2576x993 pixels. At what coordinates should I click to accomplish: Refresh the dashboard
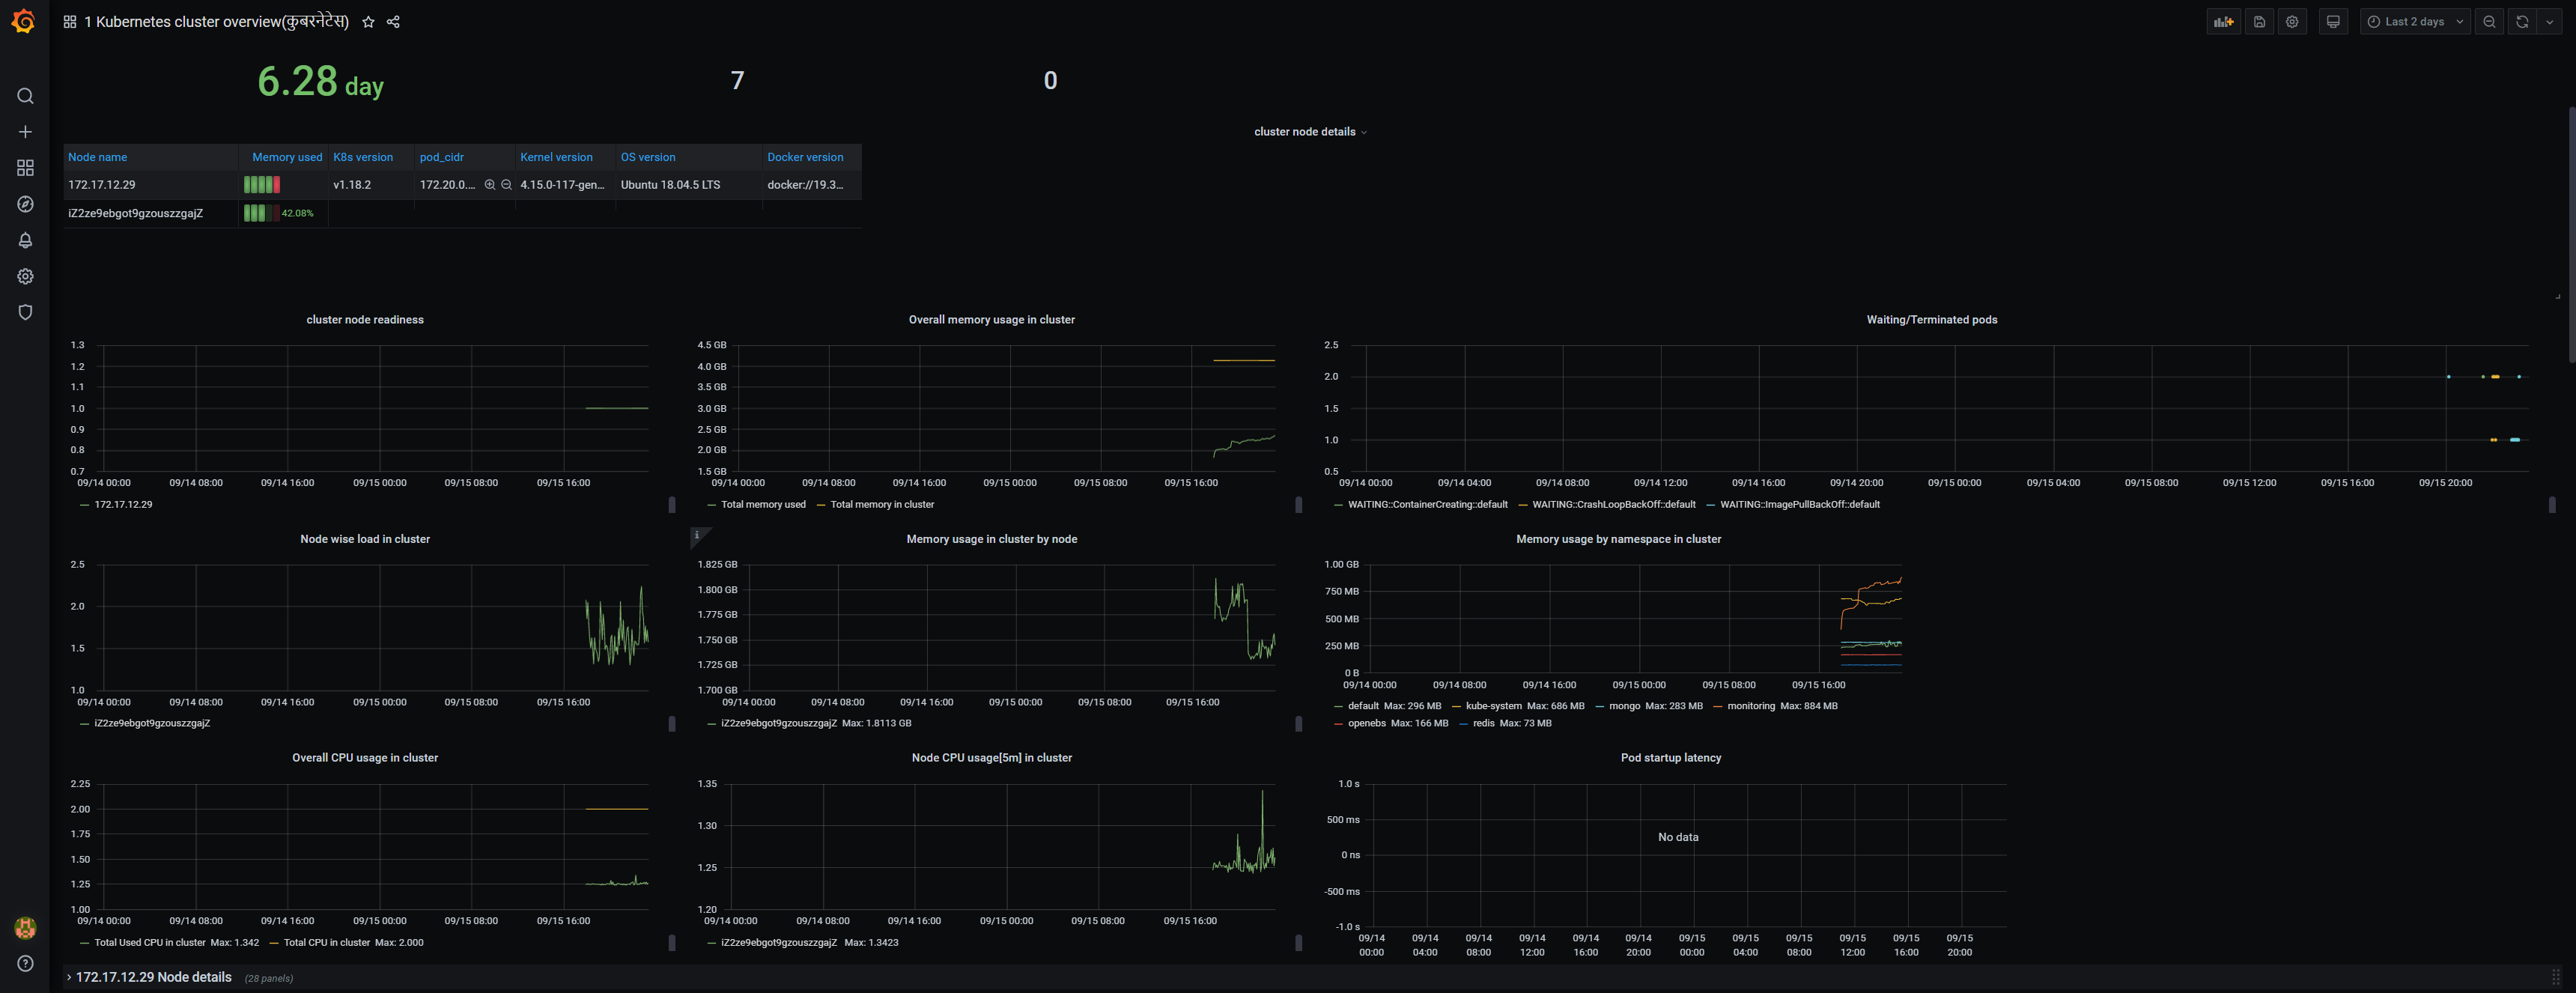pyautogui.click(x=2522, y=22)
